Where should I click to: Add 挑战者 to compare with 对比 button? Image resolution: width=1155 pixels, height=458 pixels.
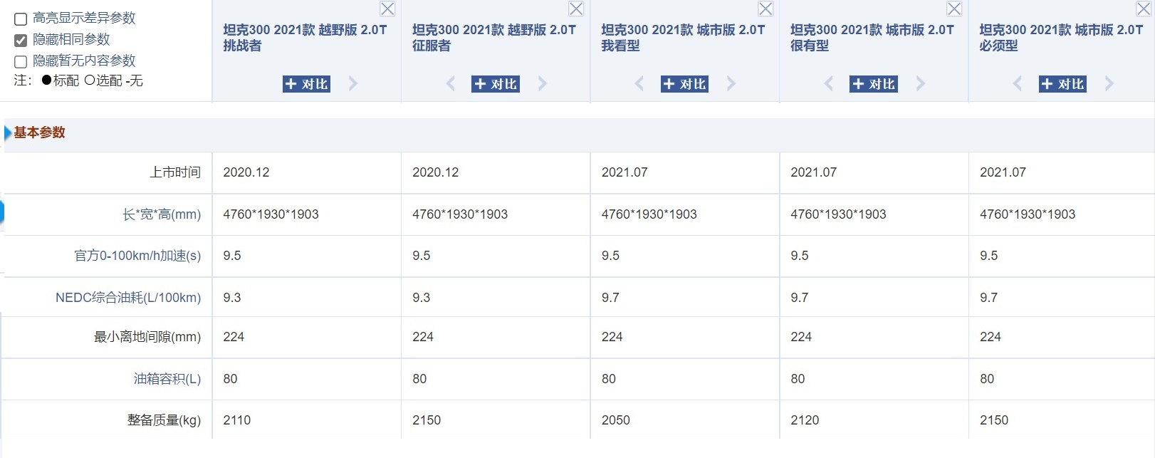point(306,84)
